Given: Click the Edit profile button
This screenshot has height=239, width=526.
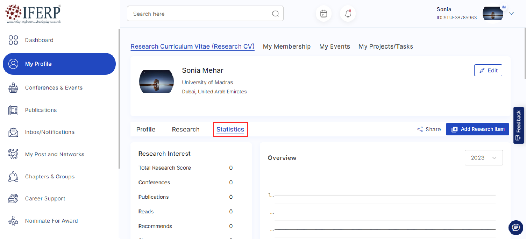Looking at the screenshot, I should coord(488,70).
